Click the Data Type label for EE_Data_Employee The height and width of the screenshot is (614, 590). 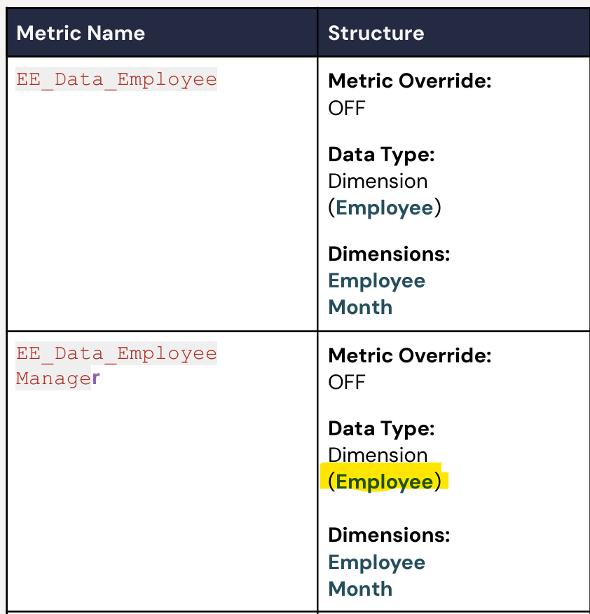[382, 155]
